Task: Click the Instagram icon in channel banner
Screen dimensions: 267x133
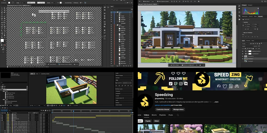Action: [x=181, y=84]
